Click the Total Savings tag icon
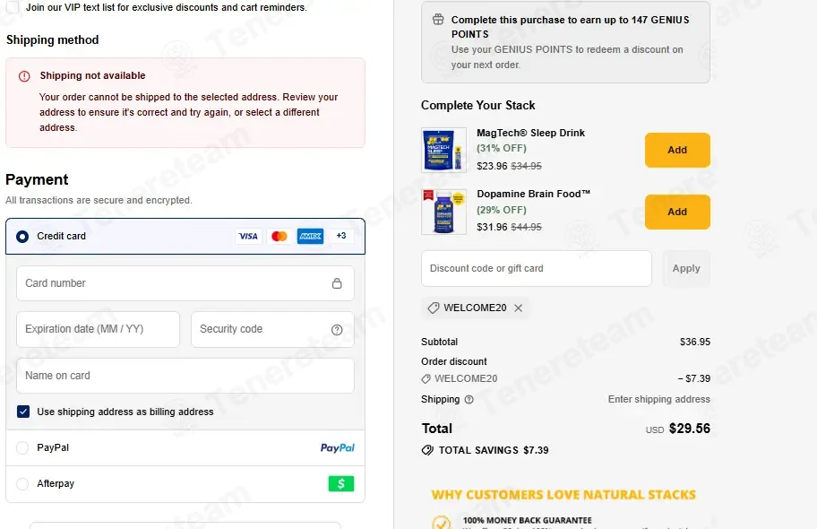Screen dimensions: 817x529 point(427,450)
